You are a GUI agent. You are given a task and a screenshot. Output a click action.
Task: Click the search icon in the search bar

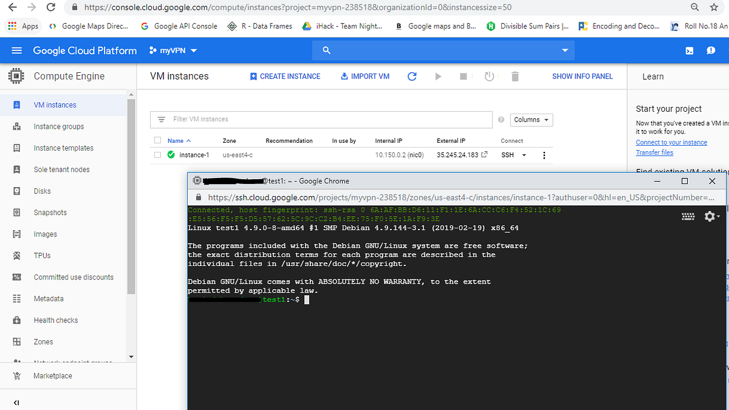pos(326,50)
